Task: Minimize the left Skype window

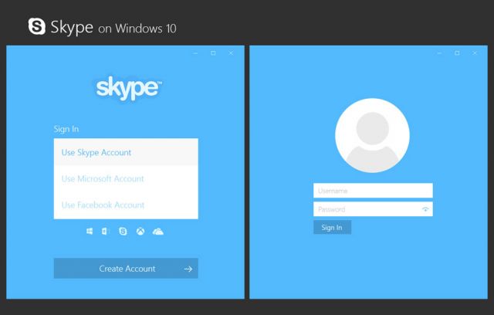Action: click(195, 53)
